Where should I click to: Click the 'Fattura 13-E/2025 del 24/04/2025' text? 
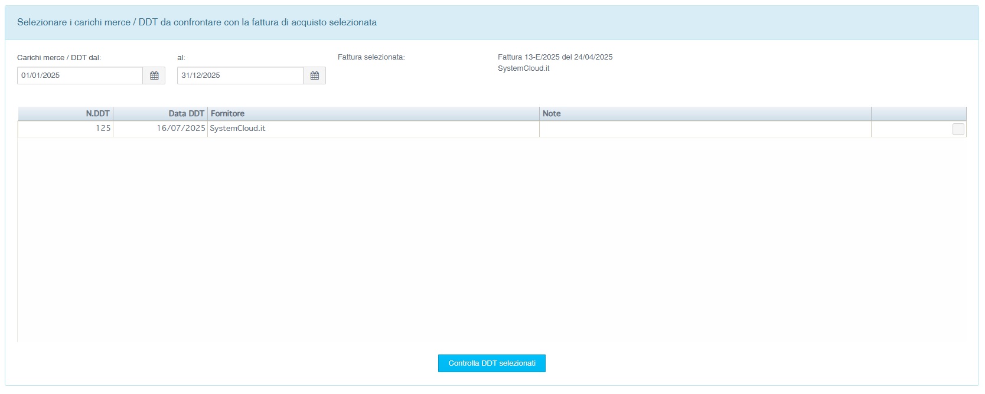point(555,57)
